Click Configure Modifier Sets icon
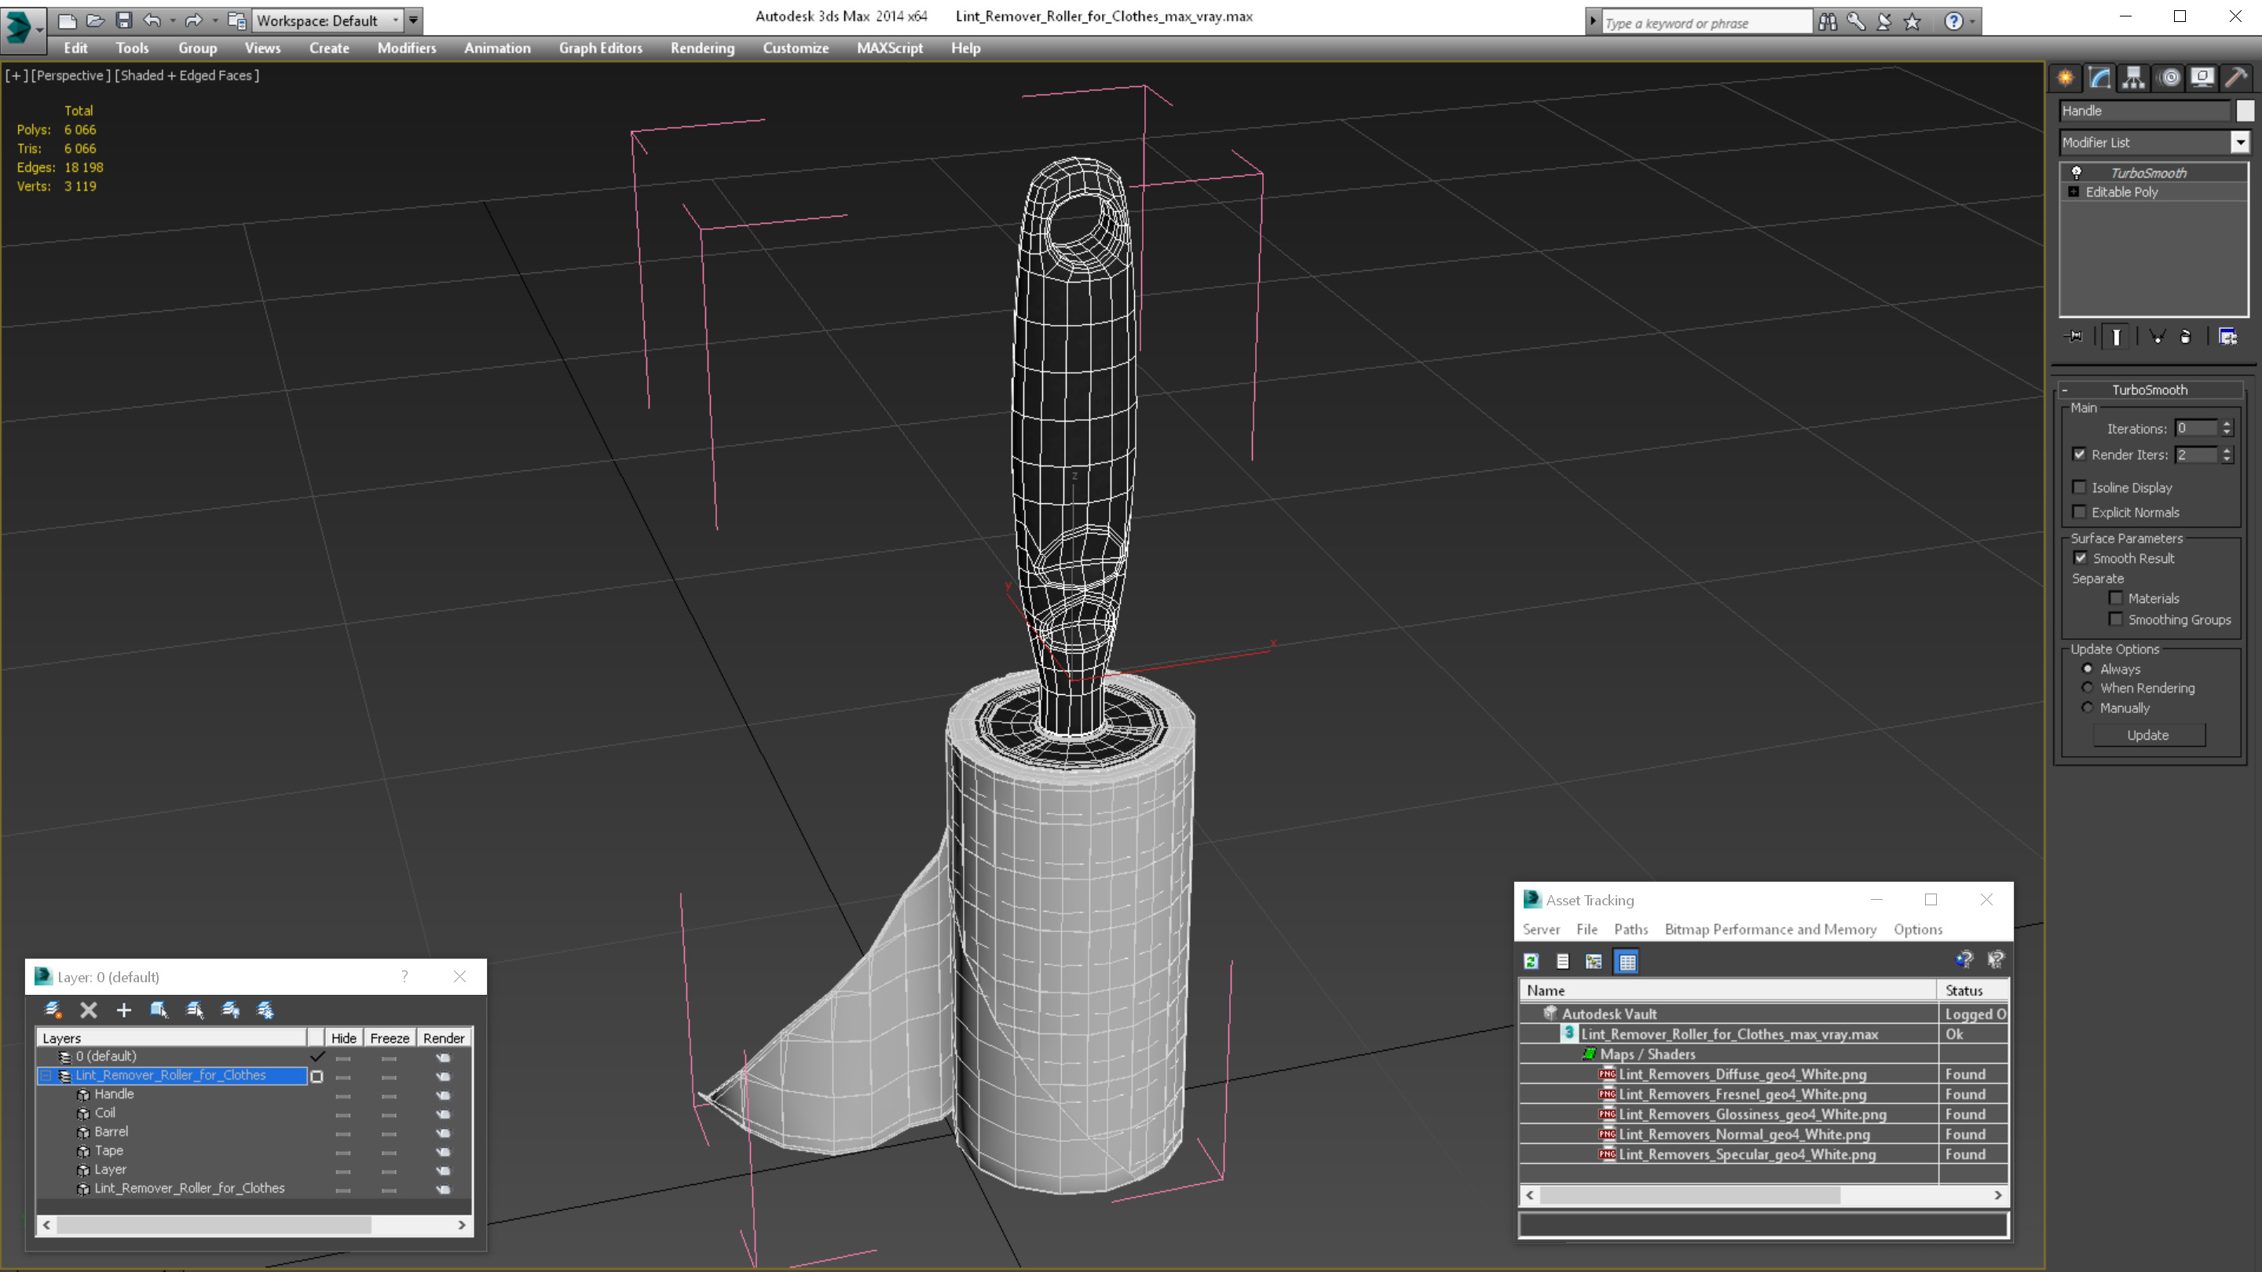The width and height of the screenshot is (2262, 1272). click(x=2227, y=336)
